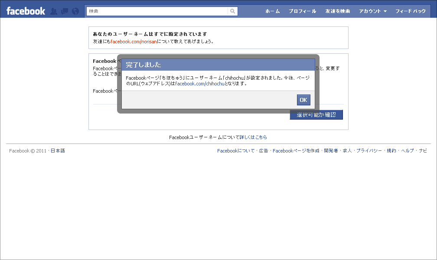Open プロフィール in the top bar
The width and height of the screenshot is (437, 260).
click(303, 11)
